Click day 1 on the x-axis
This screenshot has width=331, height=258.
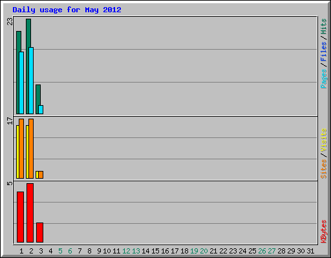21,251
